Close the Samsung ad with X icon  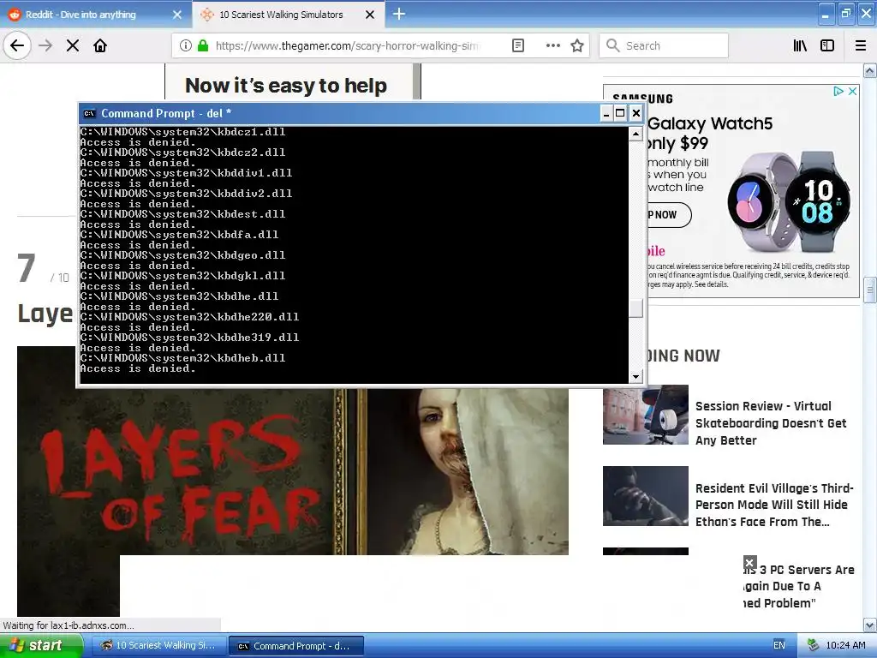click(x=852, y=91)
